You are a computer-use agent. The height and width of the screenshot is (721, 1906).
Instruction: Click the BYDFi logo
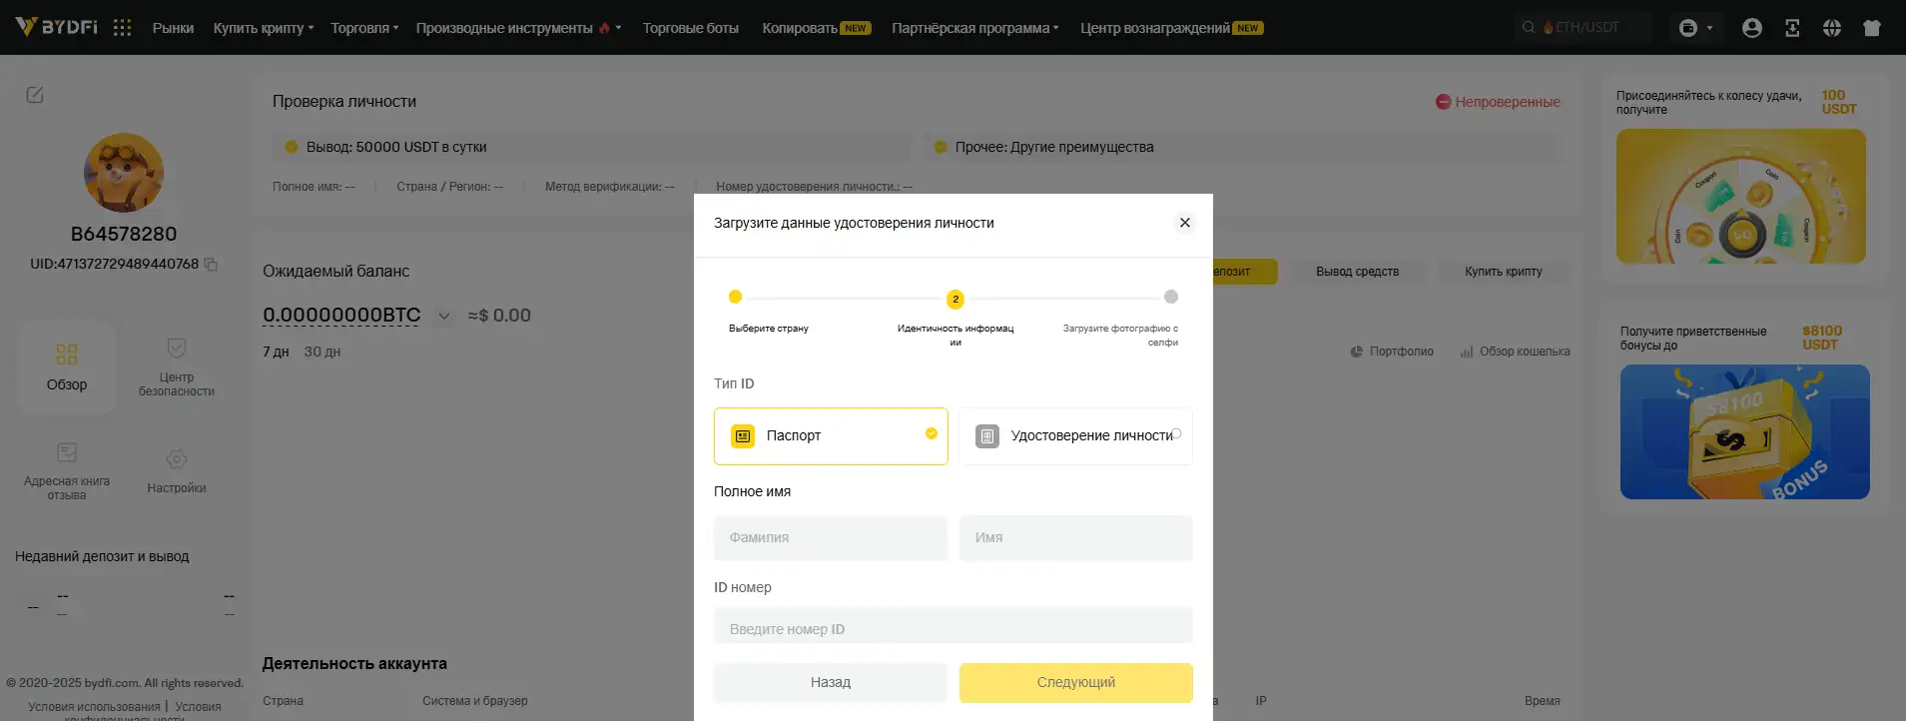(x=56, y=27)
